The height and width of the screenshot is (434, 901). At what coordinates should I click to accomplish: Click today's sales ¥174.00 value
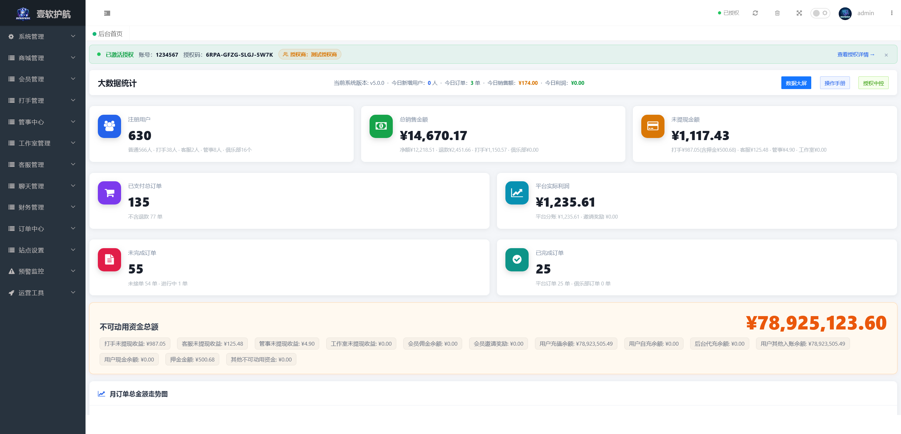click(528, 83)
